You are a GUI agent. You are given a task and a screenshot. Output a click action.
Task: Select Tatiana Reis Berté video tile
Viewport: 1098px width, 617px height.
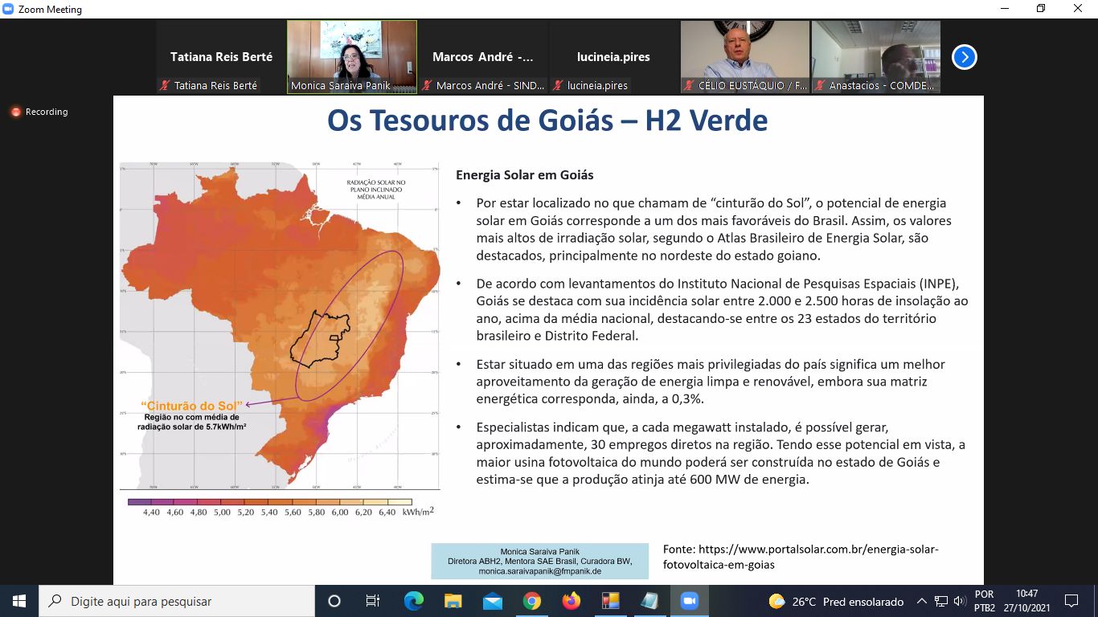point(221,57)
